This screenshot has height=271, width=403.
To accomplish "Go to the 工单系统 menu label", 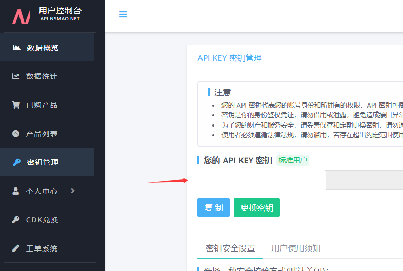I will coord(42,248).
